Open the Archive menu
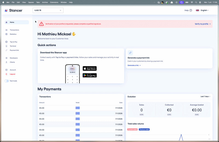Image resolution: width=219 pixels, height=142 pixels. tap(45, 2)
